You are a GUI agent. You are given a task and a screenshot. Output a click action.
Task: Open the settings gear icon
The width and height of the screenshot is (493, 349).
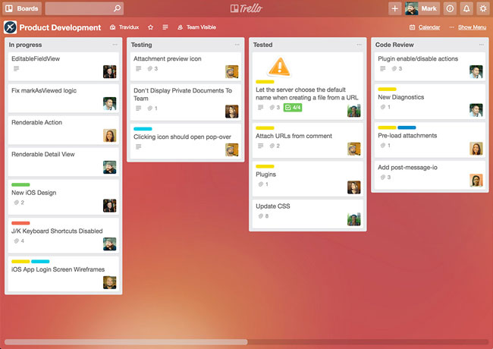(483, 8)
